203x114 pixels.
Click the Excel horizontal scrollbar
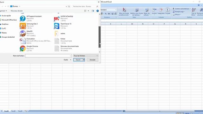tap(160, 111)
